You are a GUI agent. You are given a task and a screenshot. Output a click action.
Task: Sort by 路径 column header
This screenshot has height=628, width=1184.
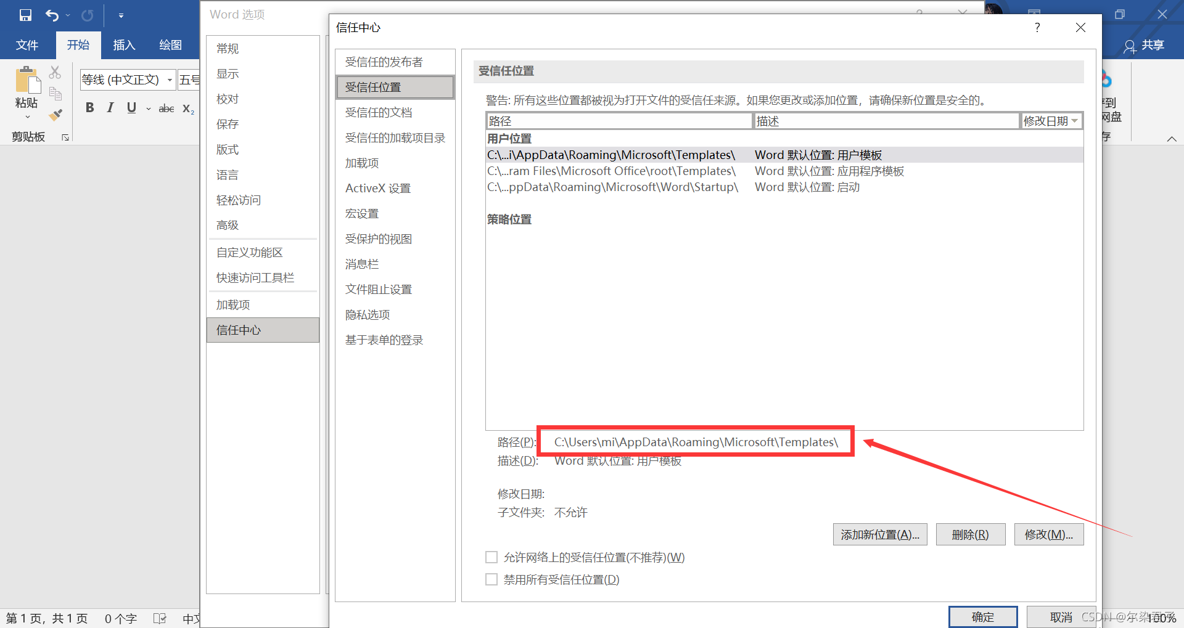tap(619, 121)
